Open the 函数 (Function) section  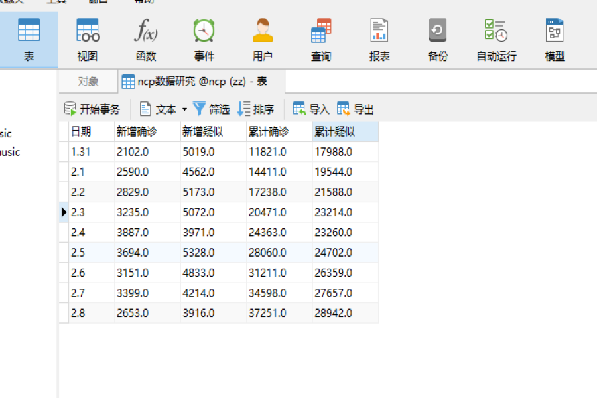pyautogui.click(x=146, y=40)
